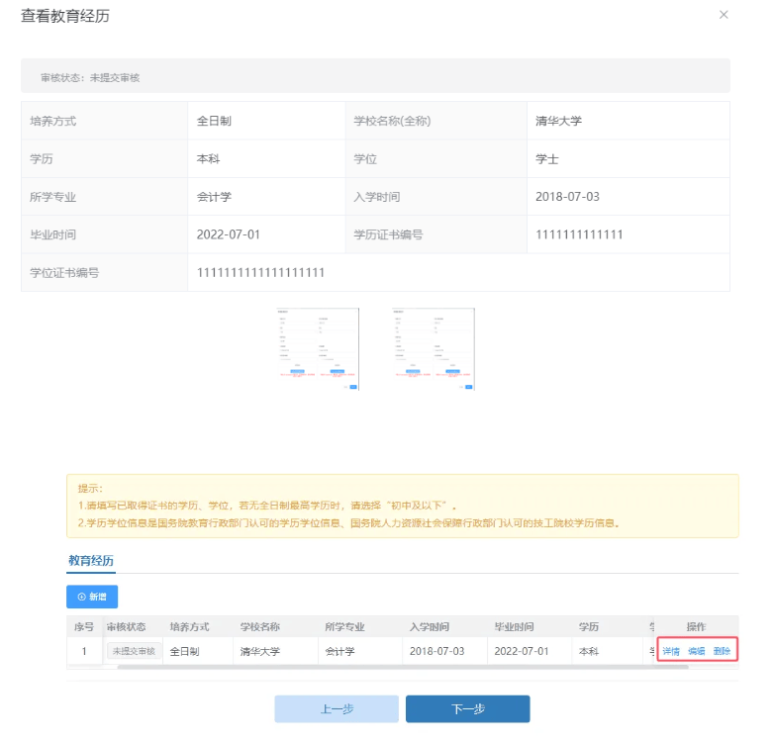Click the 新增 add button
The width and height of the screenshot is (773, 742).
pos(92,597)
